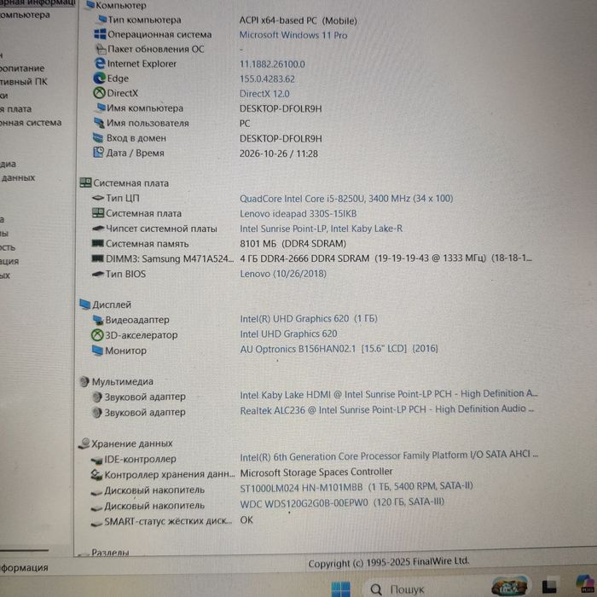
Task: Open the Lenovo (10/26/2018) BIOS link
Action: (x=283, y=274)
